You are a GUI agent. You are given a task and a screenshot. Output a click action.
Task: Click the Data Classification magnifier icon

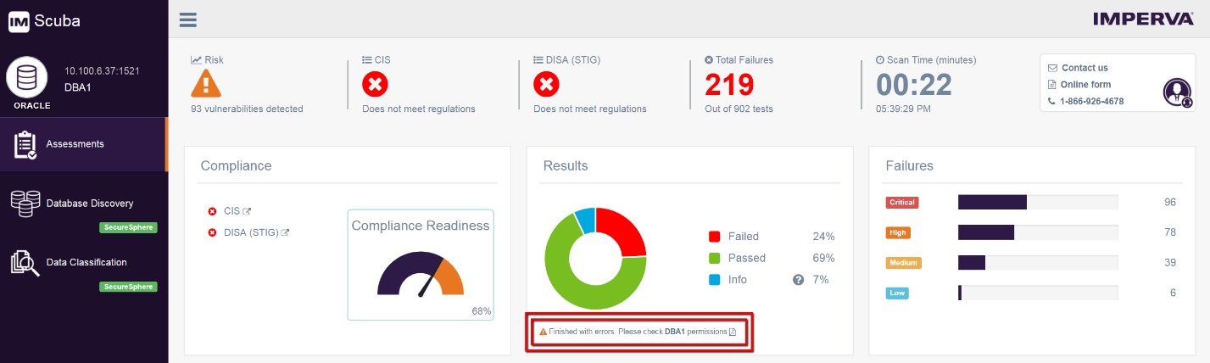tap(25, 263)
